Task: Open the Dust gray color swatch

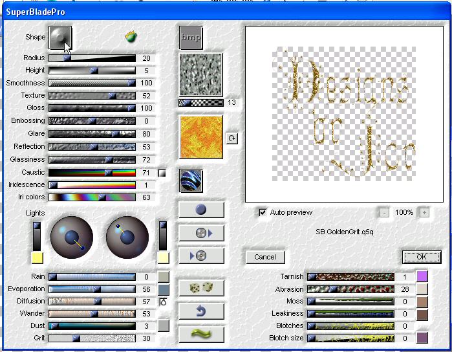Action: [164, 326]
